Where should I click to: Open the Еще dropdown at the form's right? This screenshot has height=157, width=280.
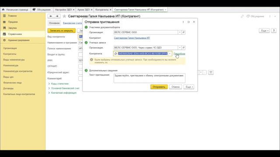(x=264, y=31)
